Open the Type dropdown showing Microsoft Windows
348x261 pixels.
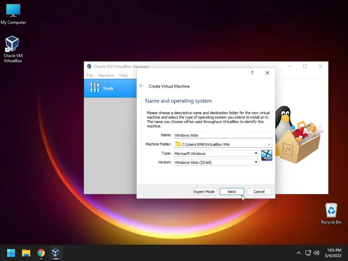tap(216, 154)
